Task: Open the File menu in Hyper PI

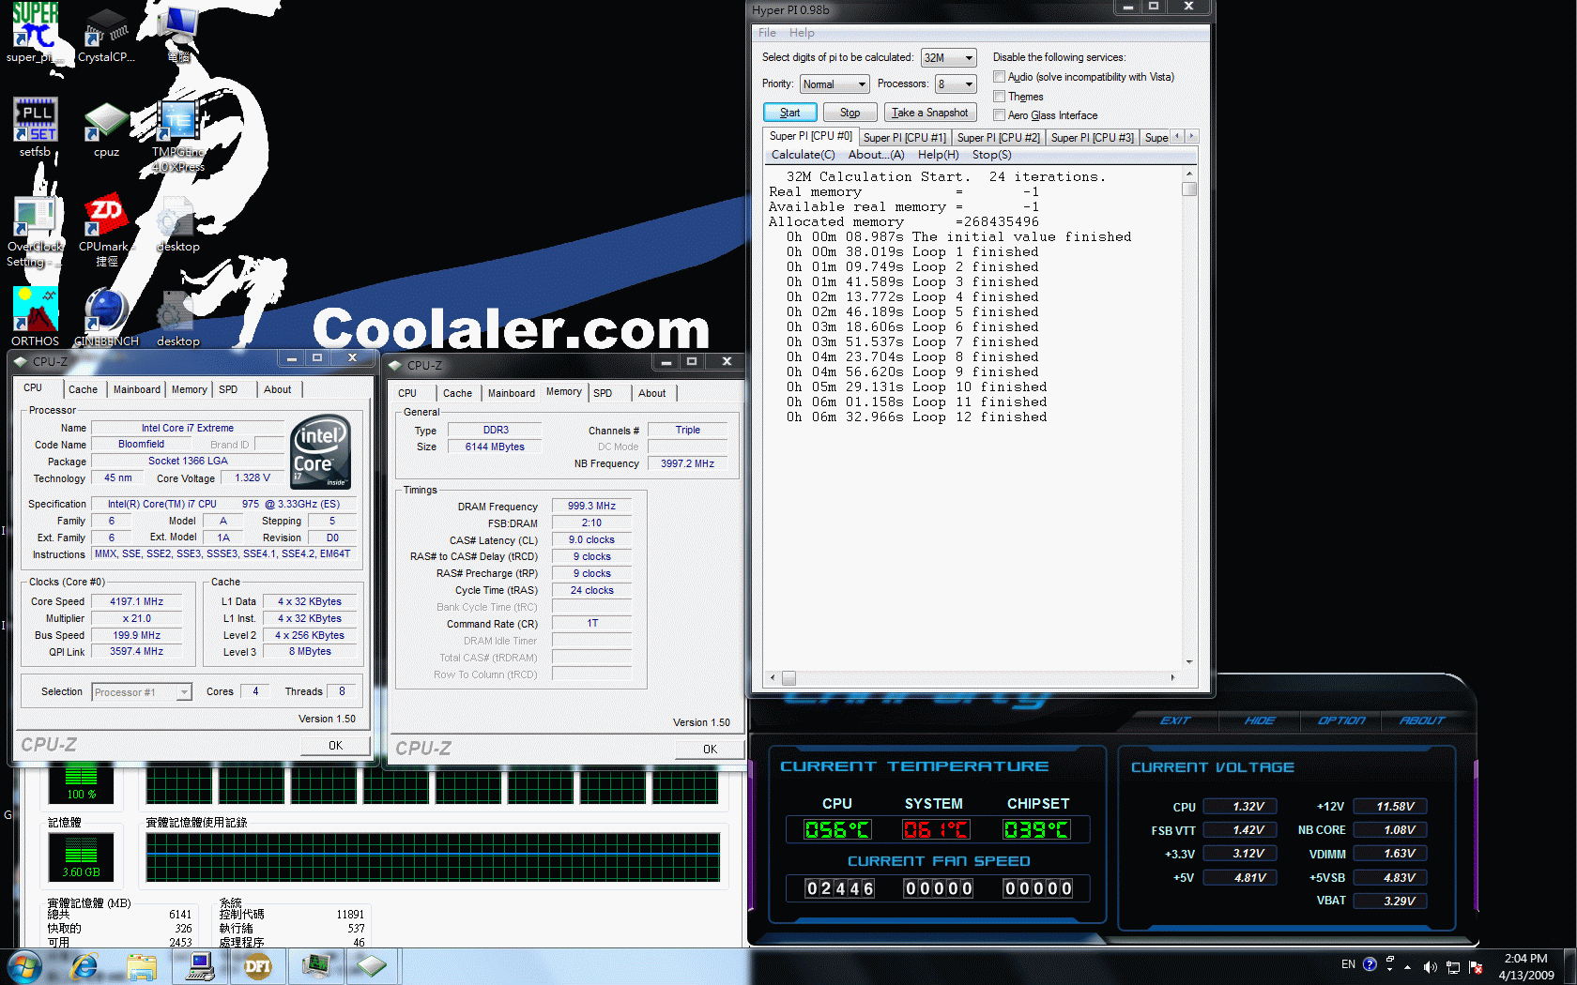Action: click(767, 33)
